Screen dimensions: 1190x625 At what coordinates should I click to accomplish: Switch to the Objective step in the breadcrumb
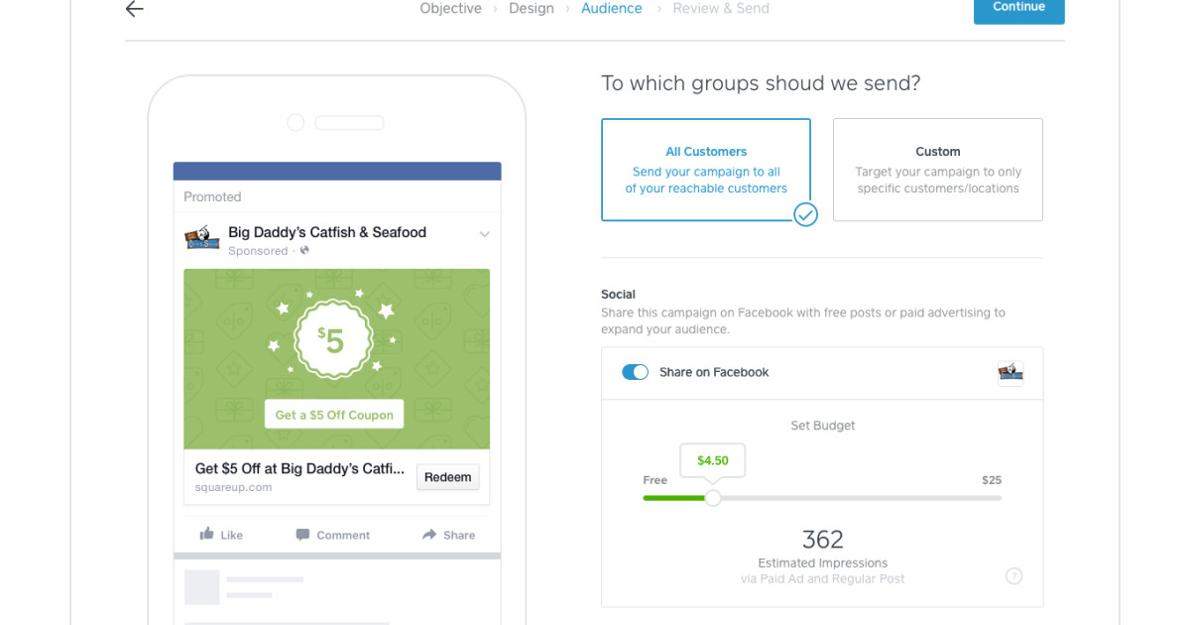tap(451, 8)
